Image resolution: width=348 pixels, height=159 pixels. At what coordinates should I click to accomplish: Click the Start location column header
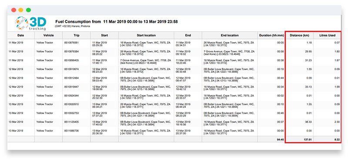(x=146, y=35)
